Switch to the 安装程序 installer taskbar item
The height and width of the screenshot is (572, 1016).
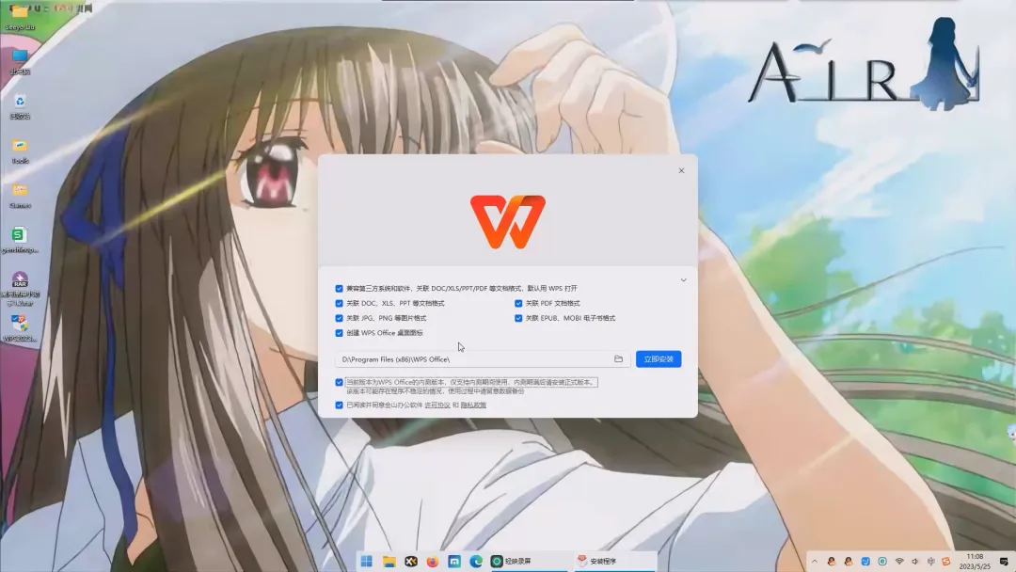(x=614, y=561)
